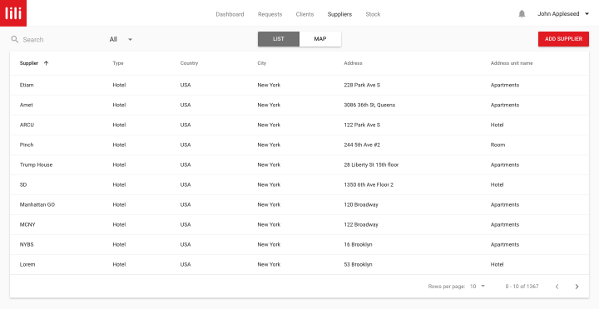Open the SD supplier row
Screen dimensions: 599x309
299,184
